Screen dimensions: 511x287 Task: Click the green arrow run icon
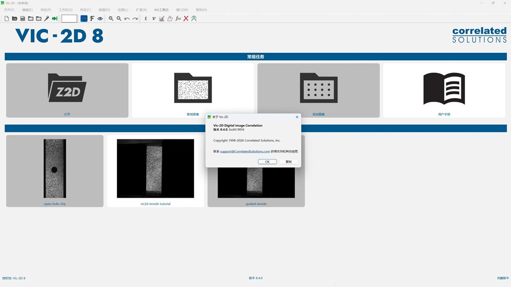coord(55,18)
